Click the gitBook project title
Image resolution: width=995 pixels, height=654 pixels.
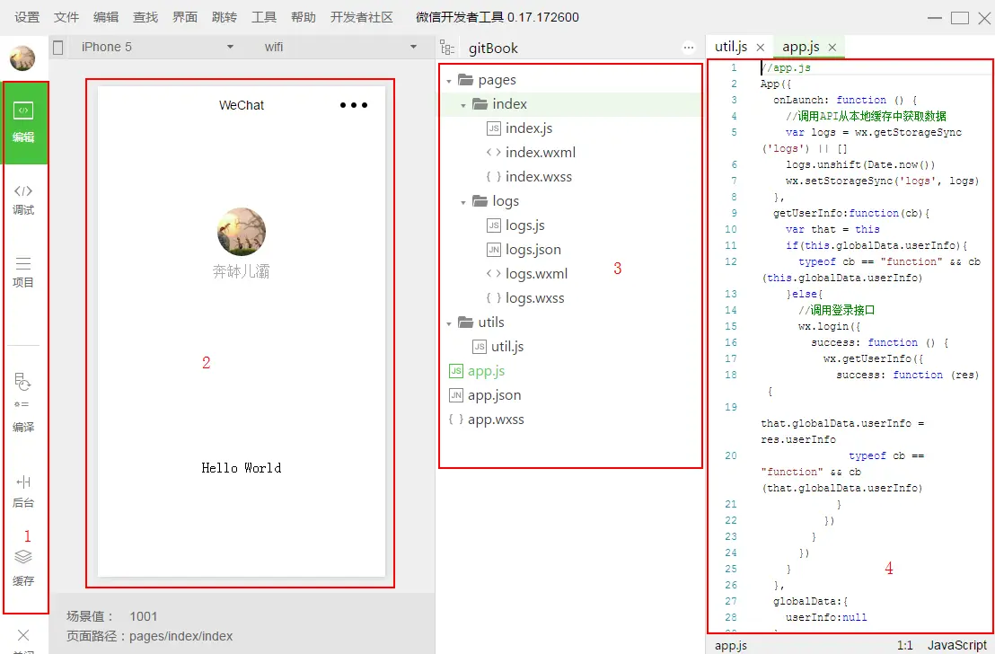[x=493, y=49]
